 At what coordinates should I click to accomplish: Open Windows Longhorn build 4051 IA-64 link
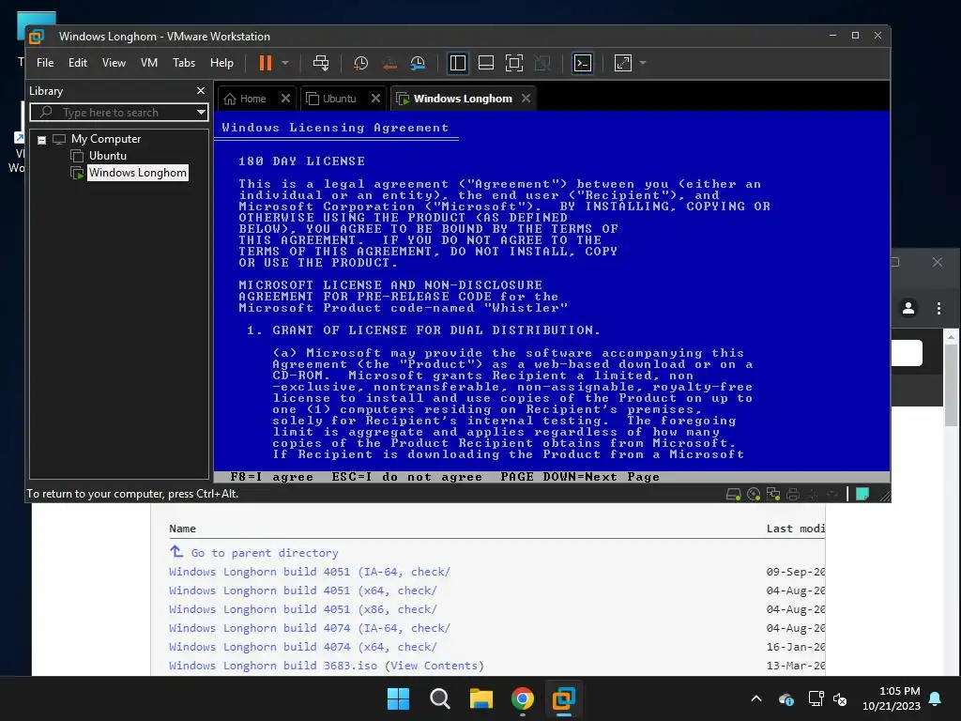pyautogui.click(x=310, y=572)
